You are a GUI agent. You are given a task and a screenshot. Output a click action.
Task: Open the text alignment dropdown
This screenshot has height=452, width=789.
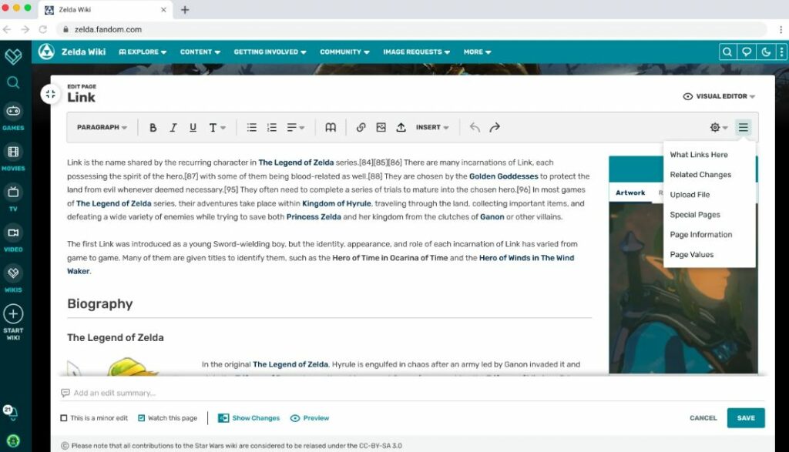(x=296, y=128)
